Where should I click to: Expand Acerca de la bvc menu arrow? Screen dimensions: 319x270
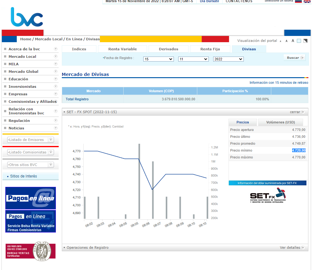click(56, 49)
